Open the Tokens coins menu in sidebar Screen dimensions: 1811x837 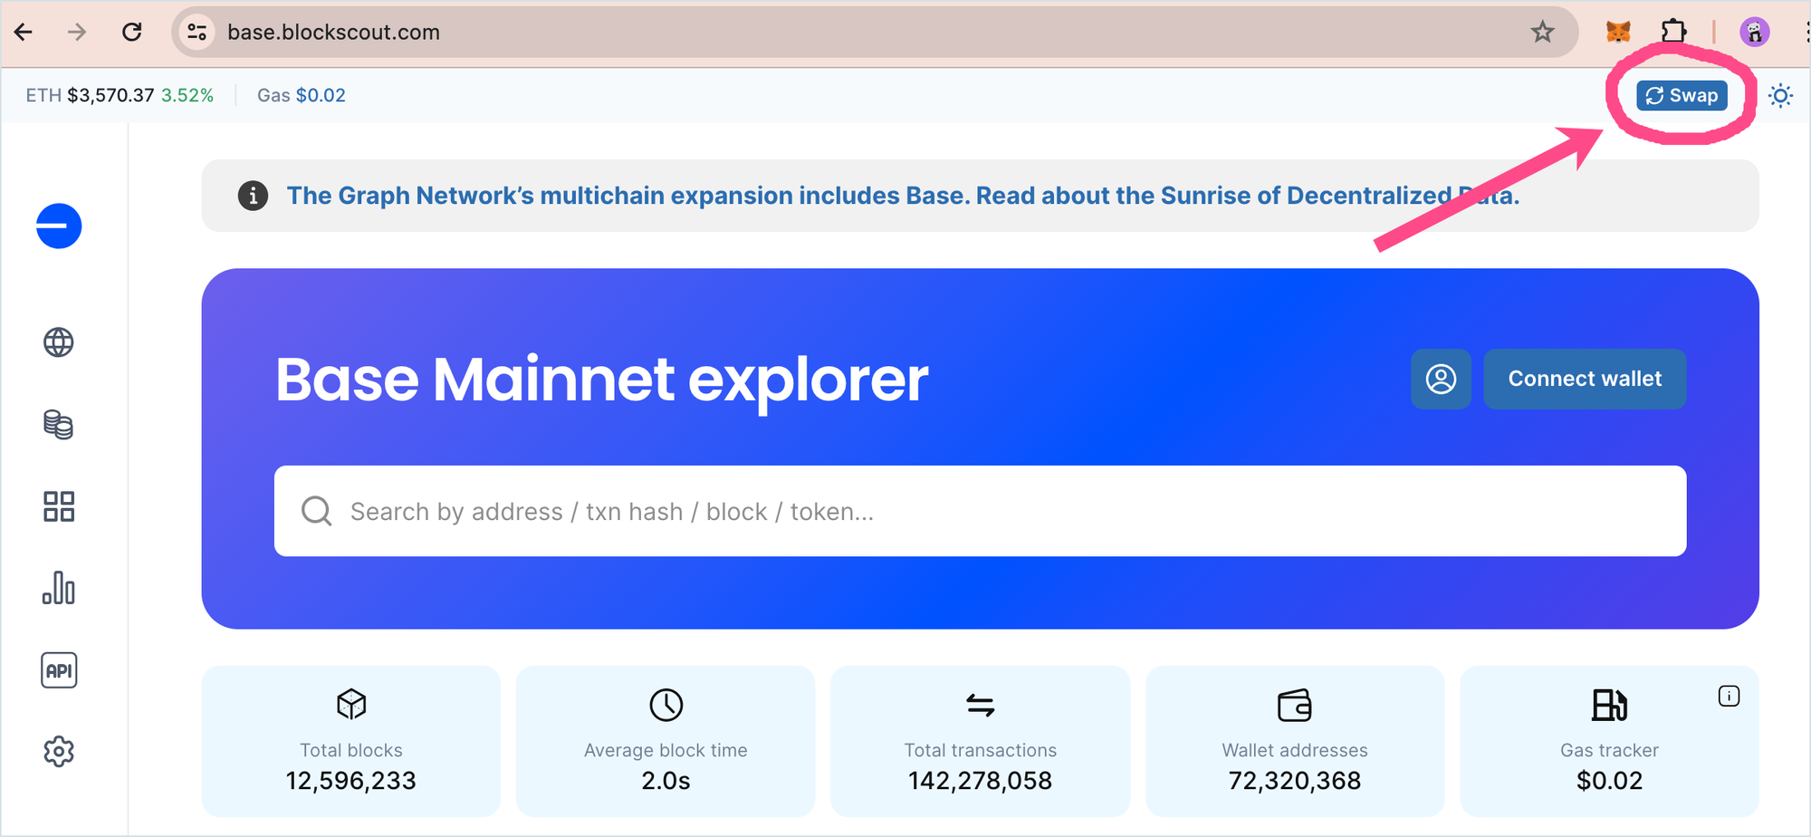(59, 424)
